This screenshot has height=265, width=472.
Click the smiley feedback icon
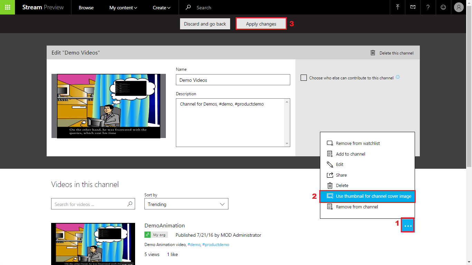(443, 7)
